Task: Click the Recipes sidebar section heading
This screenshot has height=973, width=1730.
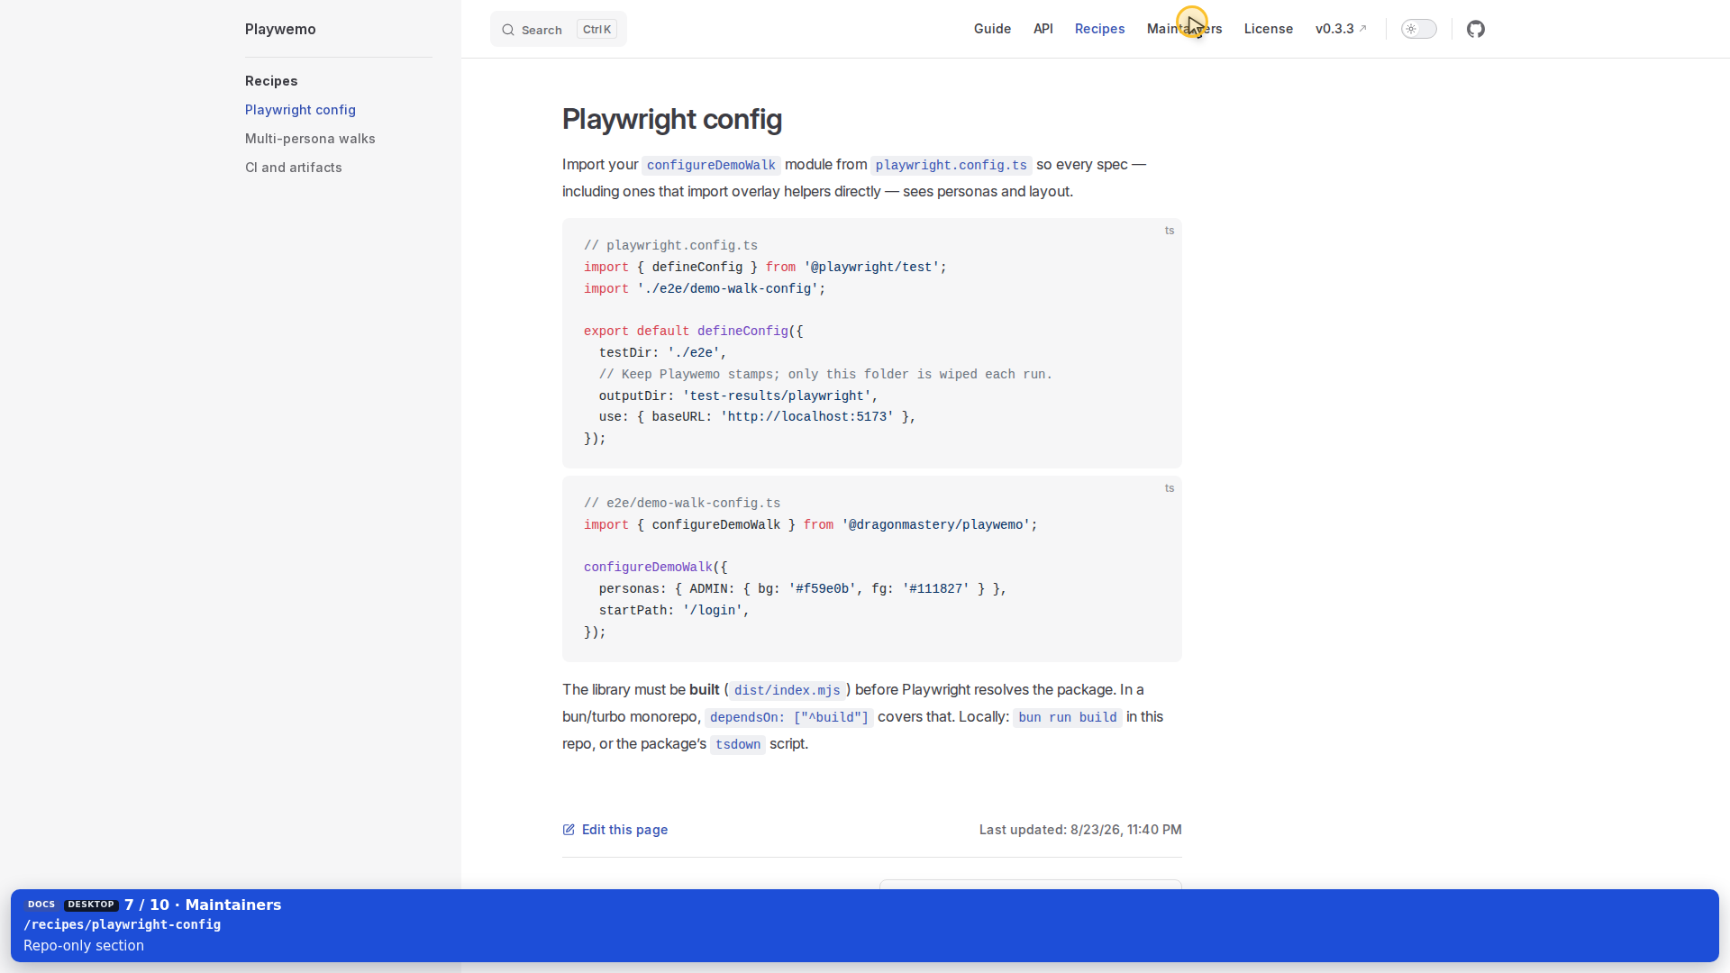Action: pyautogui.click(x=271, y=81)
